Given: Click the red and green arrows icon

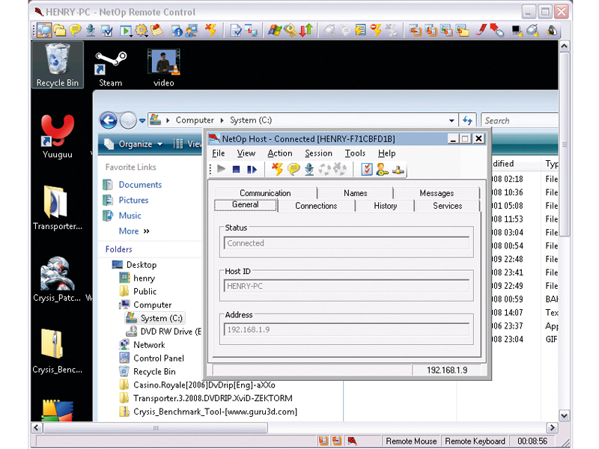Looking at the screenshot, I should (306, 30).
